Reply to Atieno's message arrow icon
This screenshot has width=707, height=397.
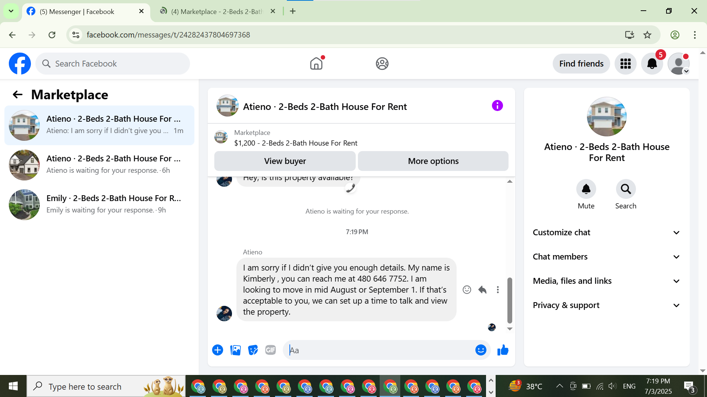[482, 290]
